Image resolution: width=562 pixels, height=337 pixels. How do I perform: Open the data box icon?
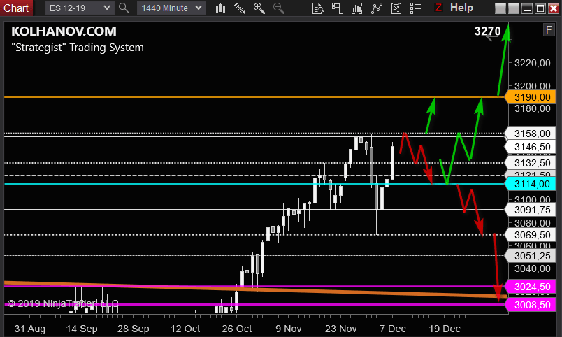coord(317,8)
